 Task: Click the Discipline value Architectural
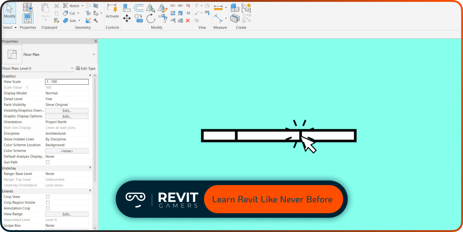pyautogui.click(x=56, y=133)
